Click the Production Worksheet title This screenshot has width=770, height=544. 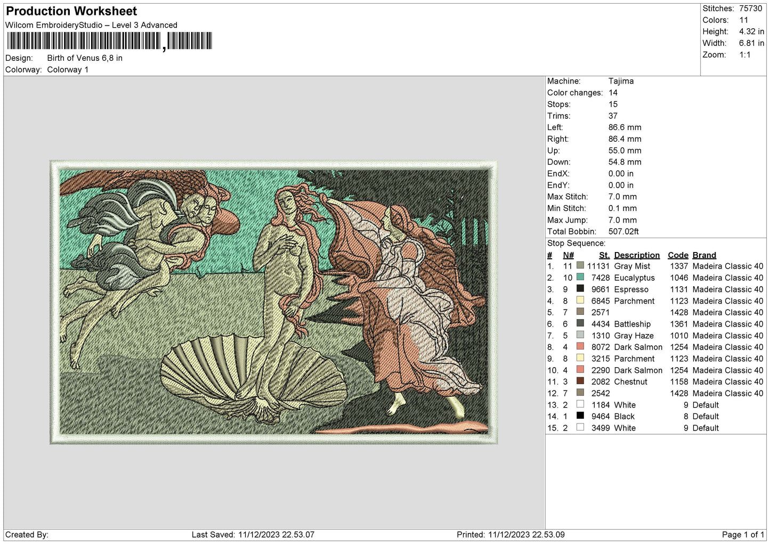click(71, 11)
